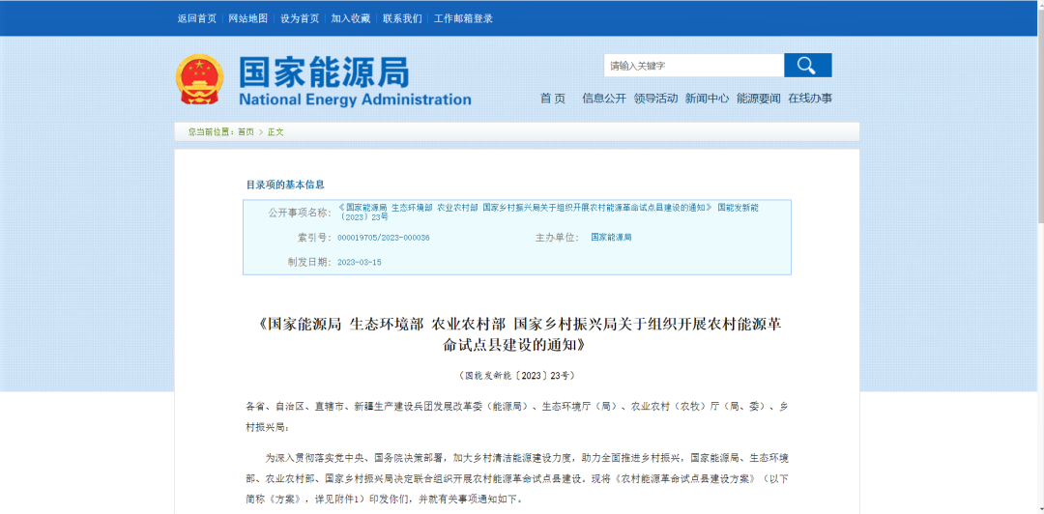Click the 目录项的基本信息 heading
Screen dimensions: 1044x514
(285, 185)
